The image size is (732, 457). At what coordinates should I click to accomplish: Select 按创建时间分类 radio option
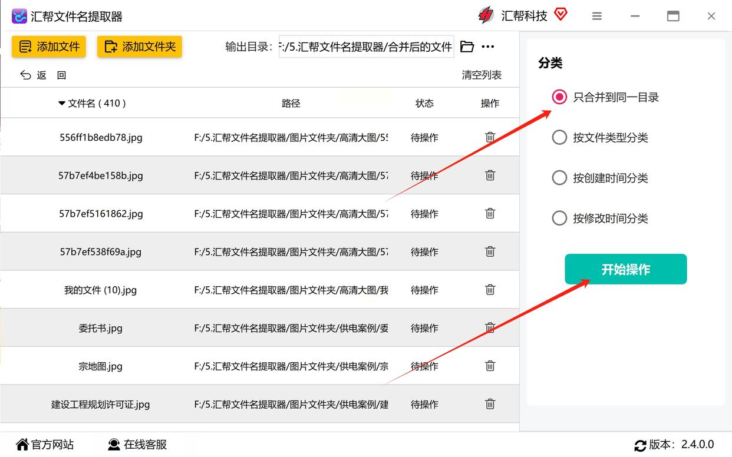pos(559,178)
